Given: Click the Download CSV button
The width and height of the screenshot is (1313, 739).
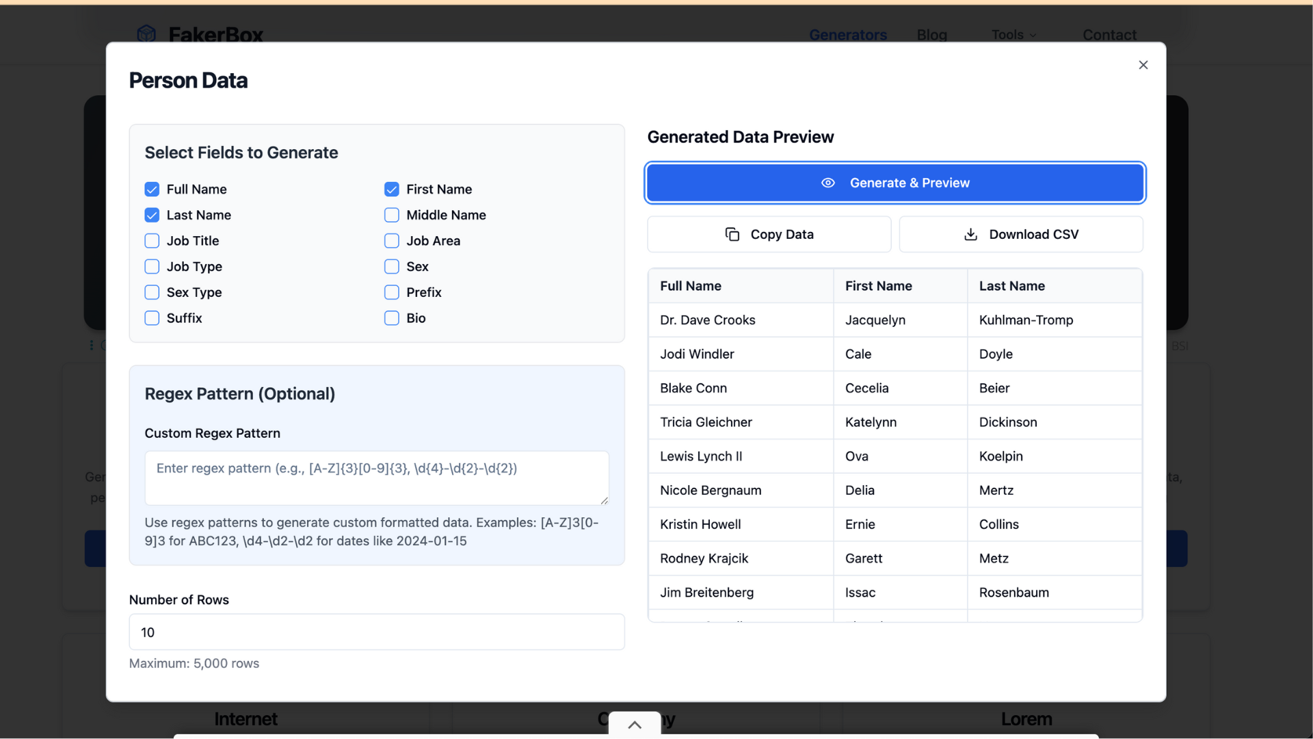Looking at the screenshot, I should click(1021, 234).
